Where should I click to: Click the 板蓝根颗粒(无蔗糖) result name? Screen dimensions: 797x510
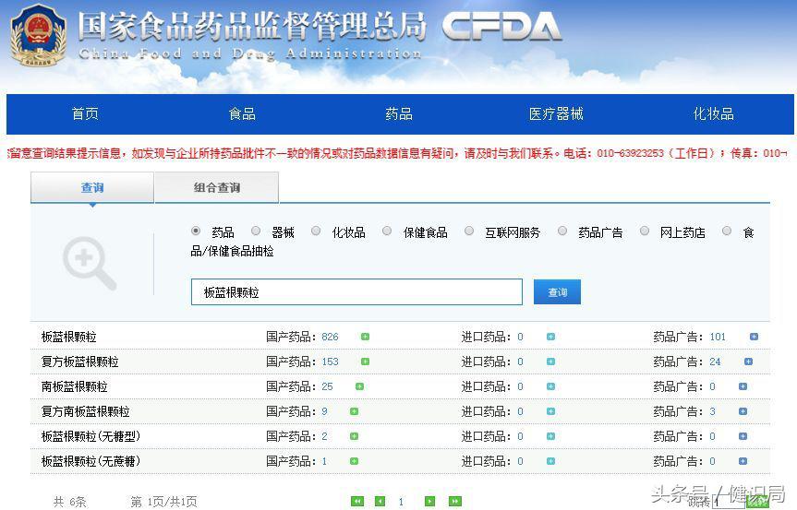91,461
